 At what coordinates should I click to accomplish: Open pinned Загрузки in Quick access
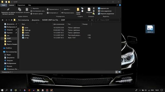point(10,30)
